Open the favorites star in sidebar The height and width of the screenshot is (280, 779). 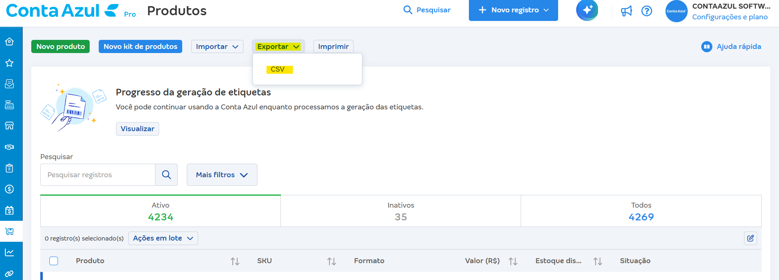coord(9,63)
